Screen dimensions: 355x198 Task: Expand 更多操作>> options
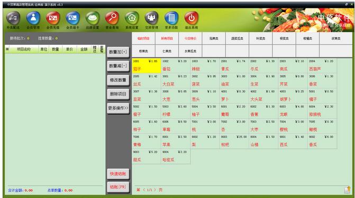coord(118,108)
